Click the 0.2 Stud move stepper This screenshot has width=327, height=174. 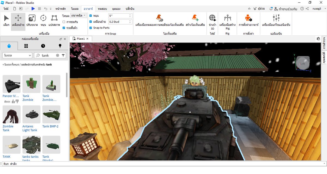coord(130,22)
